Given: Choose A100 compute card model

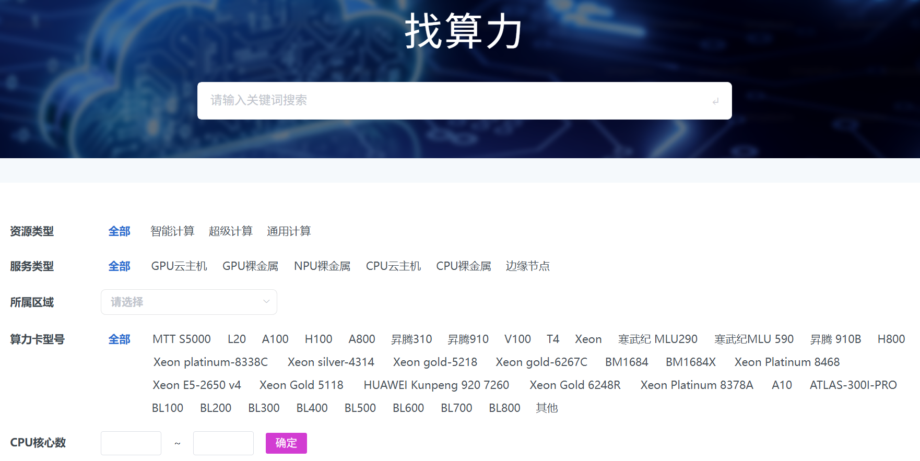Looking at the screenshot, I should (275, 339).
